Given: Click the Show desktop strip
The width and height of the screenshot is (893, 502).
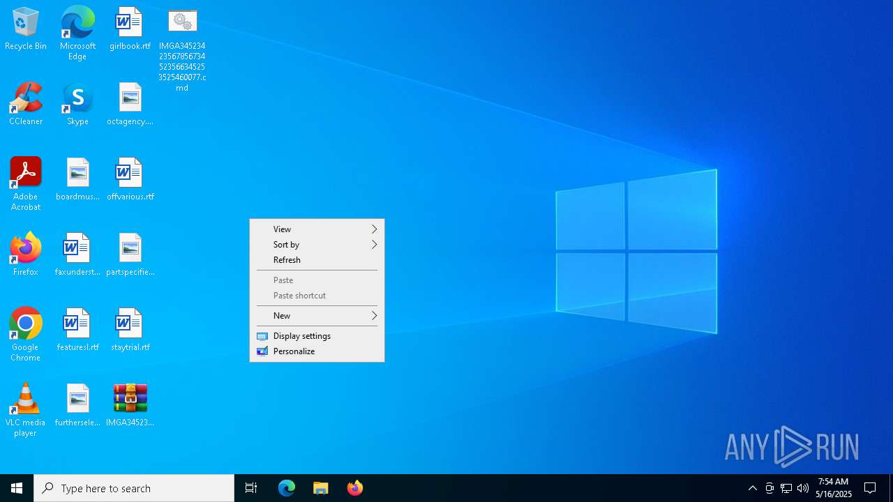Looking at the screenshot, I should click(x=891, y=488).
